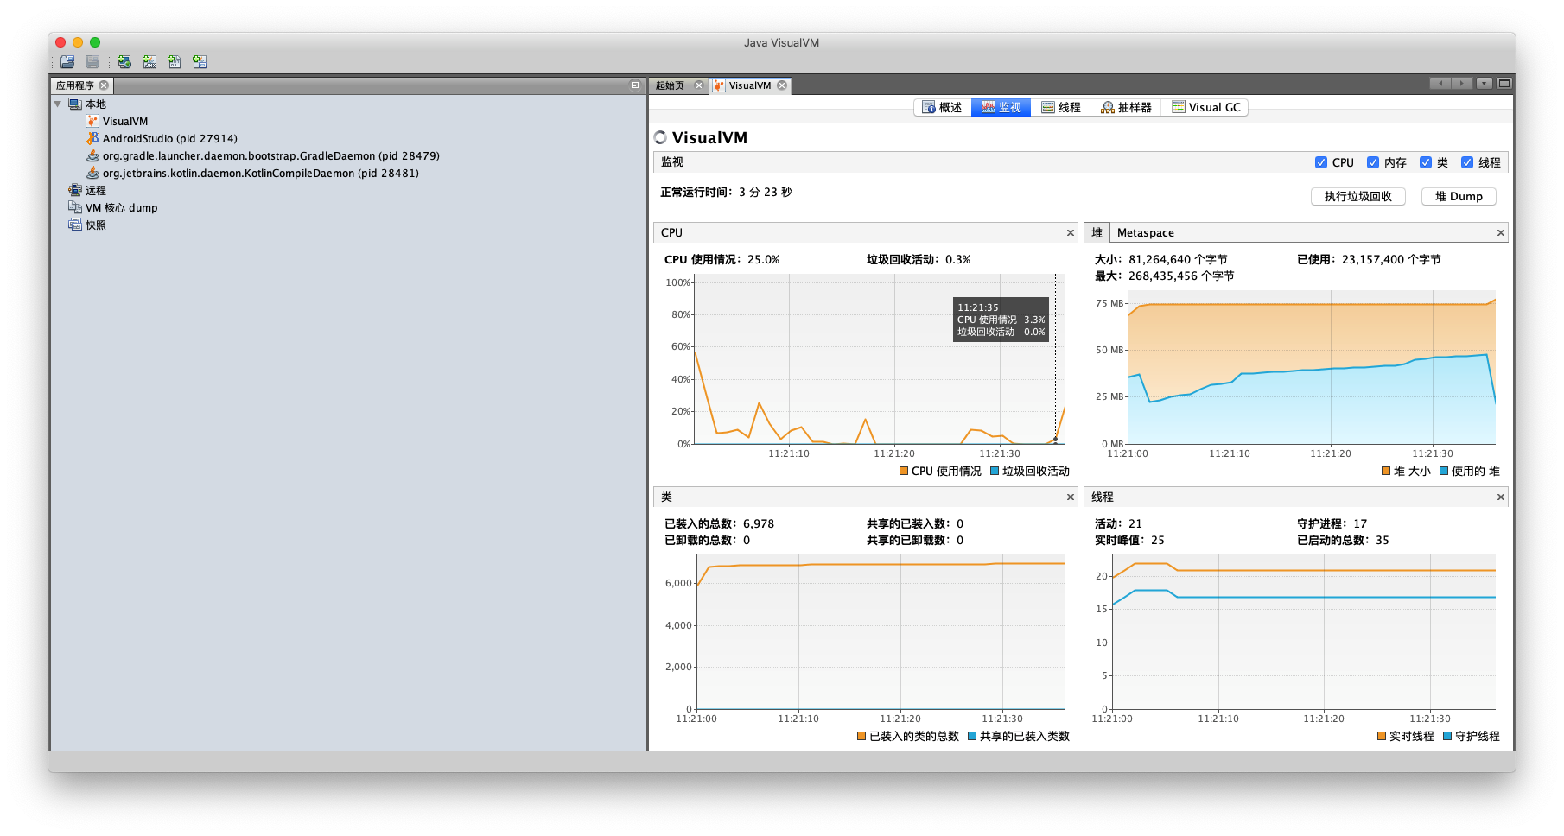Collapse the 本地 tree node
Image resolution: width=1564 pixels, height=836 pixels.
pos(58,104)
